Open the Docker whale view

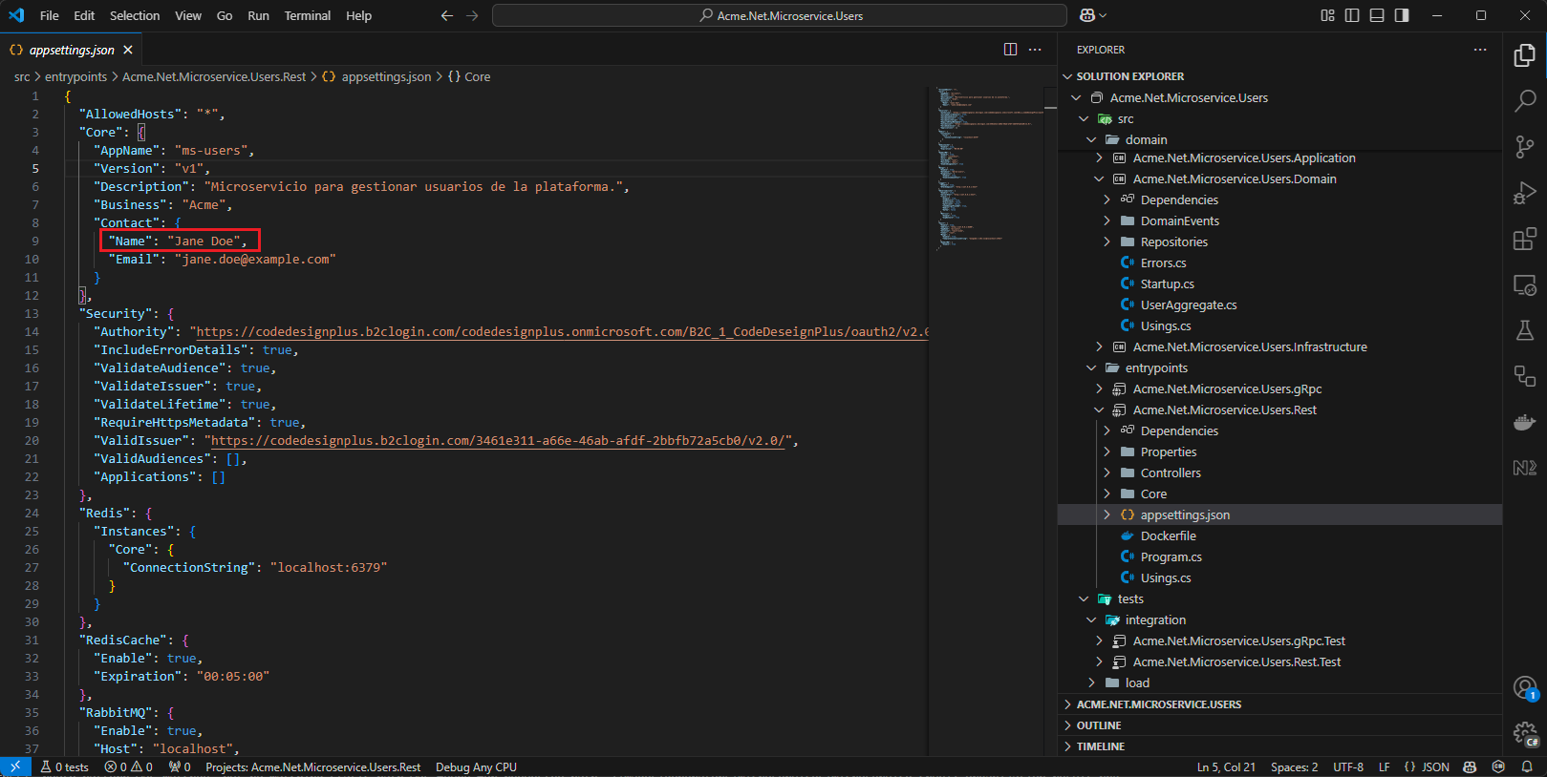[x=1525, y=422]
